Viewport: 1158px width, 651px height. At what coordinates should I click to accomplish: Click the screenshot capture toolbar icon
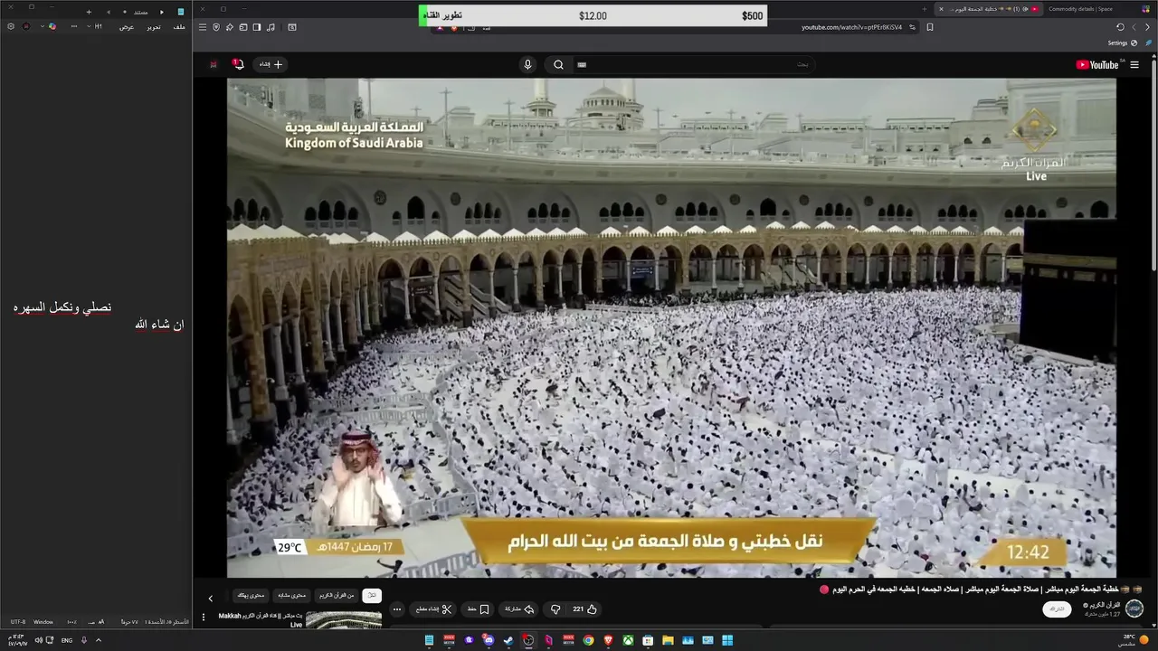(x=292, y=27)
